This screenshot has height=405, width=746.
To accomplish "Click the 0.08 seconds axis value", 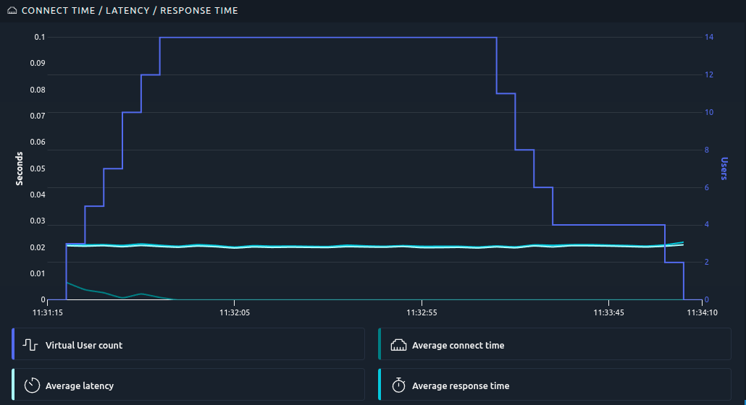I will [38, 90].
